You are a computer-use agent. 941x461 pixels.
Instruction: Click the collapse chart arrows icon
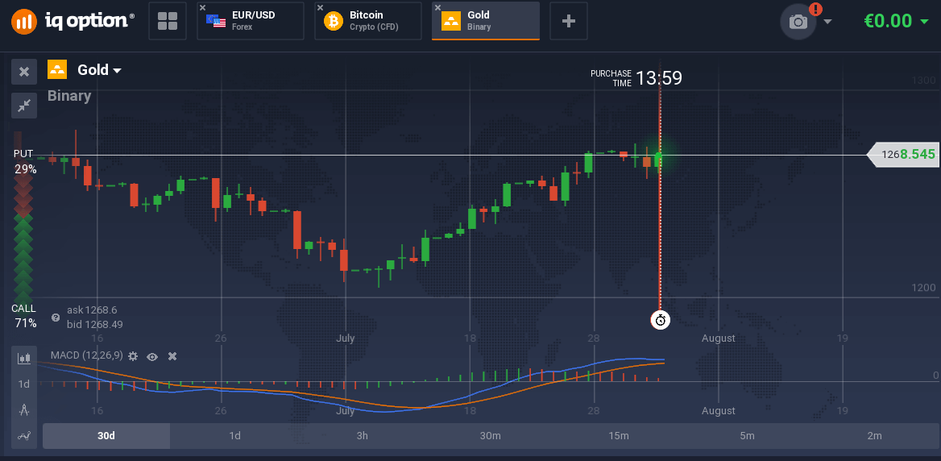[x=24, y=106]
